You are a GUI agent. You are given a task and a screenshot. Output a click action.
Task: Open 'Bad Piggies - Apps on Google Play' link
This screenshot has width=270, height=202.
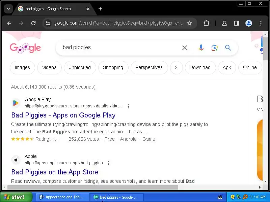63,115
